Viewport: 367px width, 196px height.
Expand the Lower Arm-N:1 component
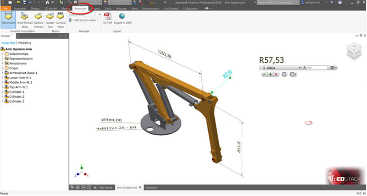click(x=3, y=78)
